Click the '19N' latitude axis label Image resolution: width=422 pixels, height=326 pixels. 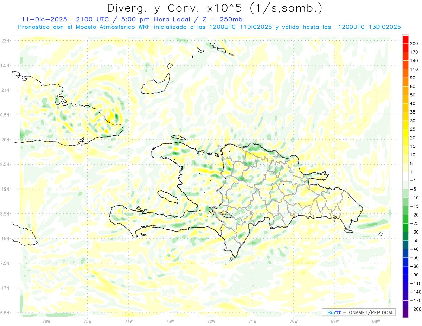click(5, 189)
